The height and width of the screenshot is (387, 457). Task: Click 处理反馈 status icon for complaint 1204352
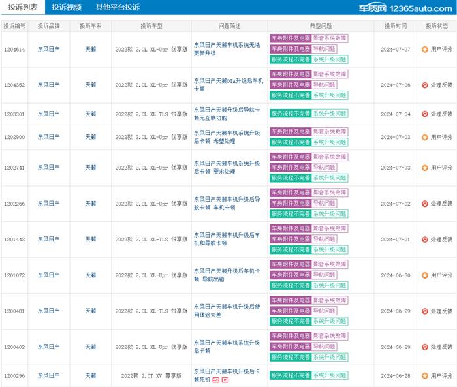pyautogui.click(x=424, y=85)
